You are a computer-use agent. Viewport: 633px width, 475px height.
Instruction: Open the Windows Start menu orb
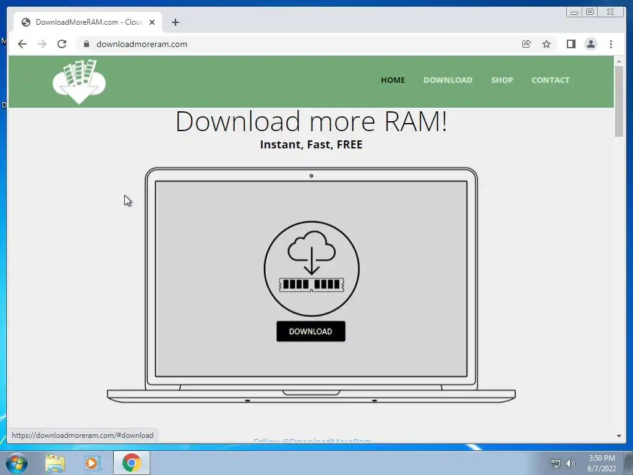pos(17,463)
